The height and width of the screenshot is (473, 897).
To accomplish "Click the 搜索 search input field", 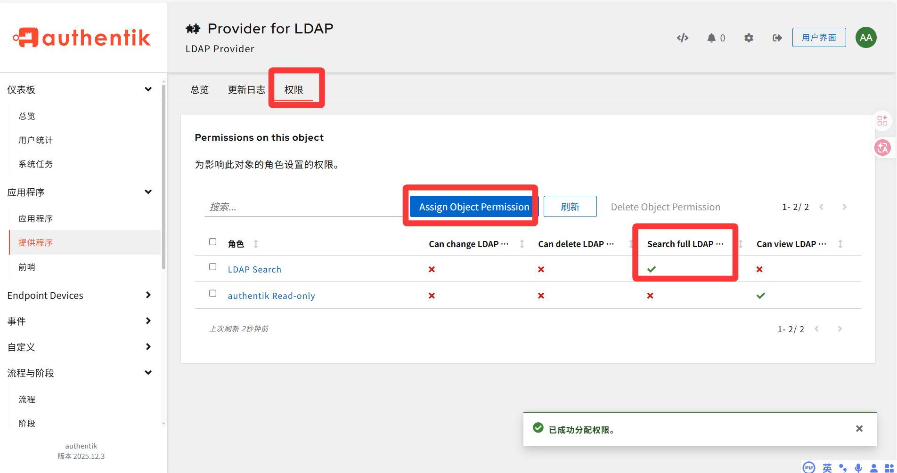I will tap(302, 207).
